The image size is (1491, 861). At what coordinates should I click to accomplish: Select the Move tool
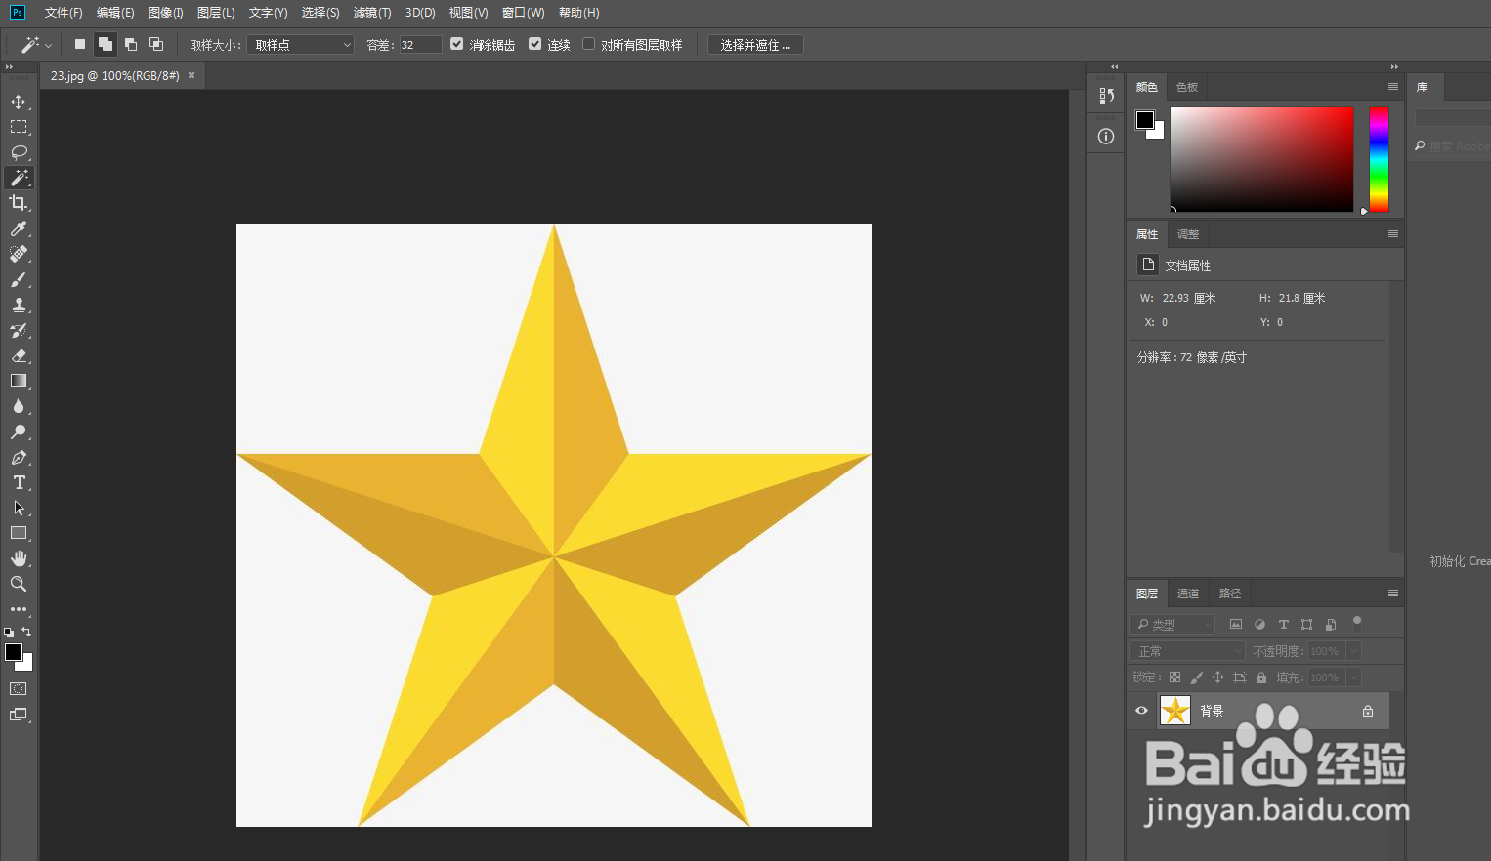19,102
